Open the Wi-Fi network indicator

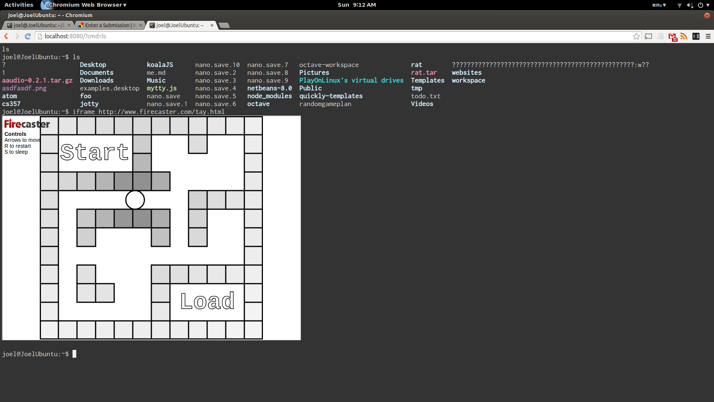(x=679, y=5)
